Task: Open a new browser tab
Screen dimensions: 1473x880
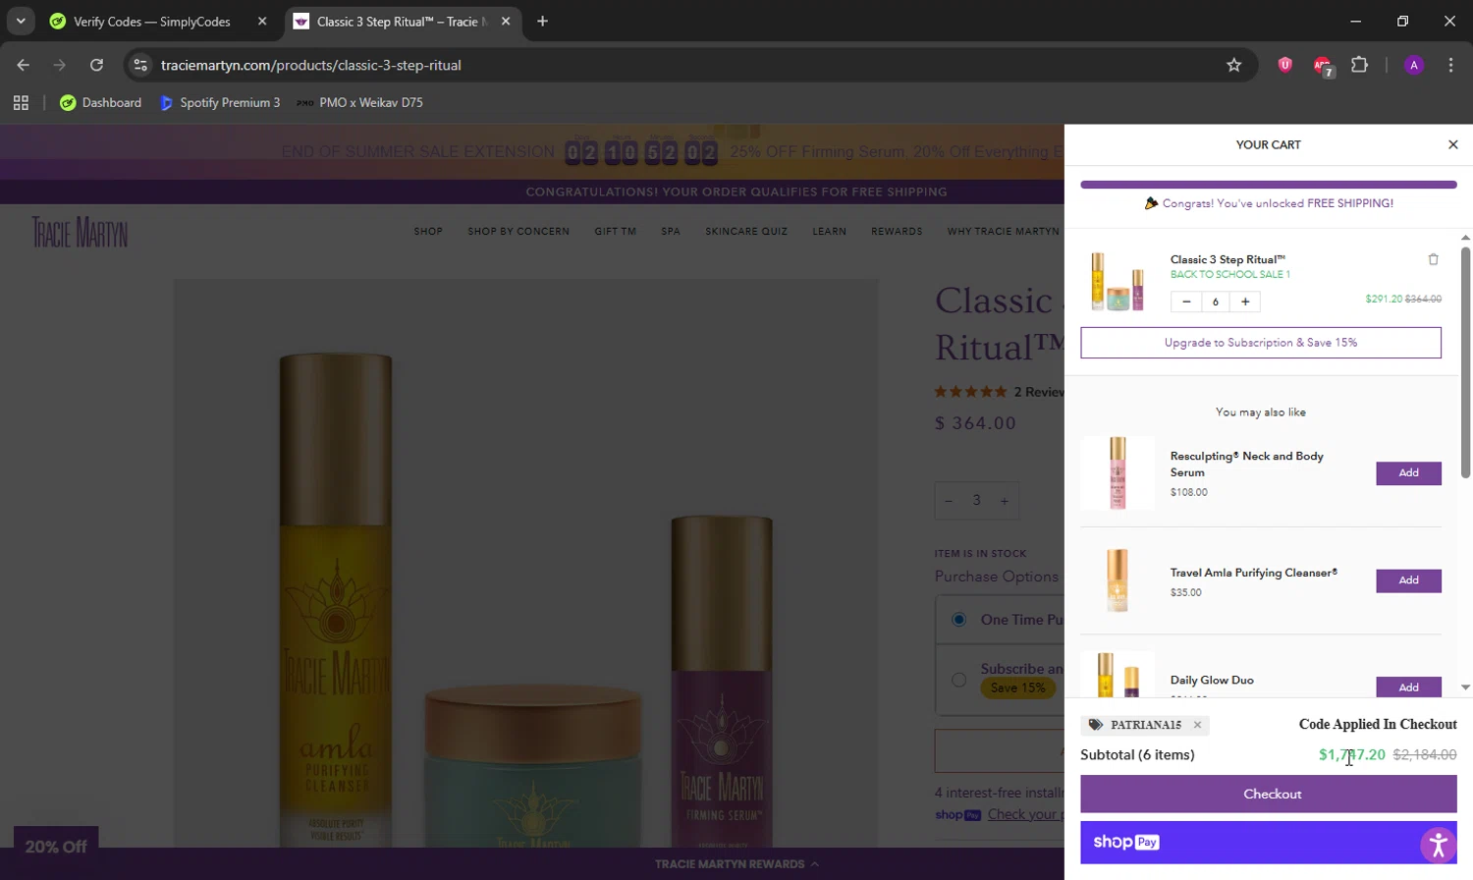Action: point(542,22)
